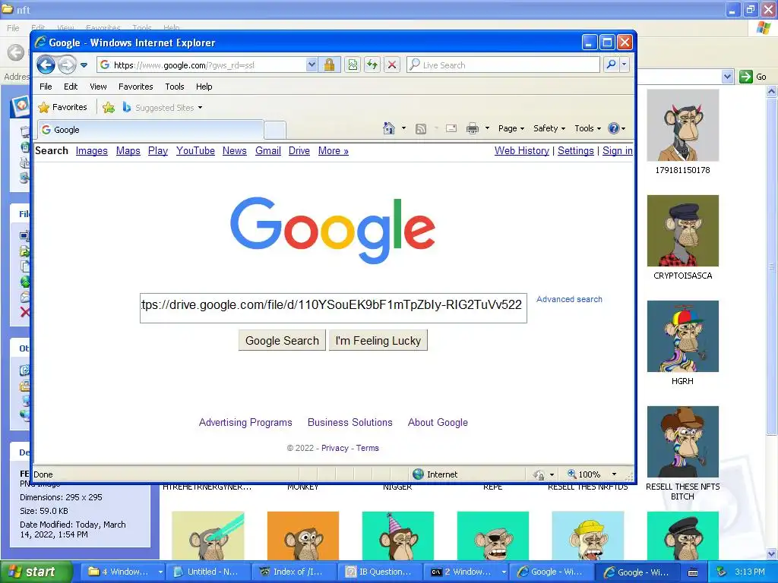Open search provider dropdown next to magnifier
This screenshot has width=778, height=583.
point(625,65)
